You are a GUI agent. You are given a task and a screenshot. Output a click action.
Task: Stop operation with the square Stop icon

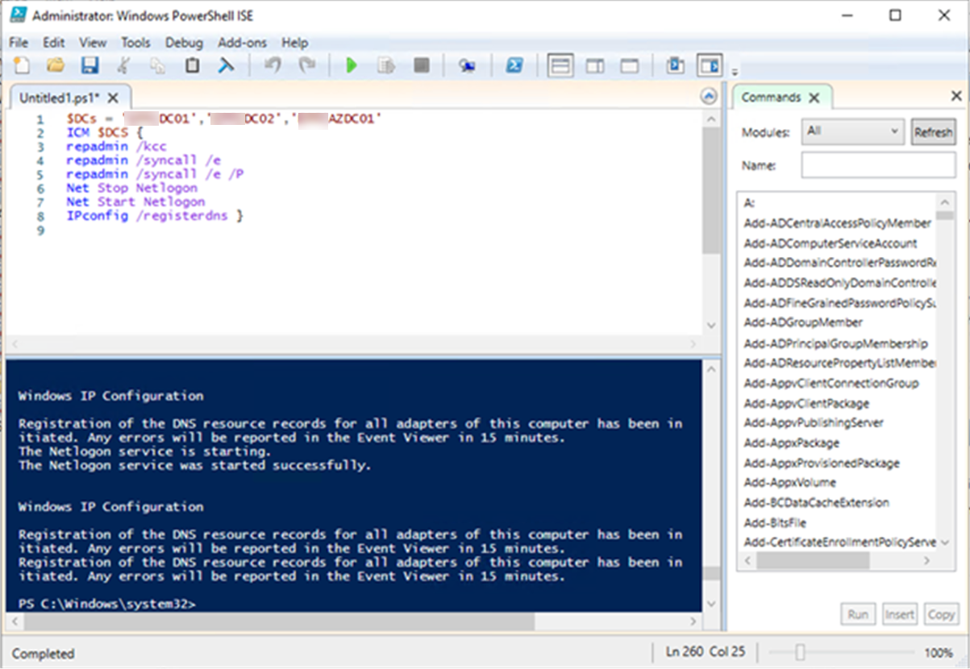click(x=421, y=66)
